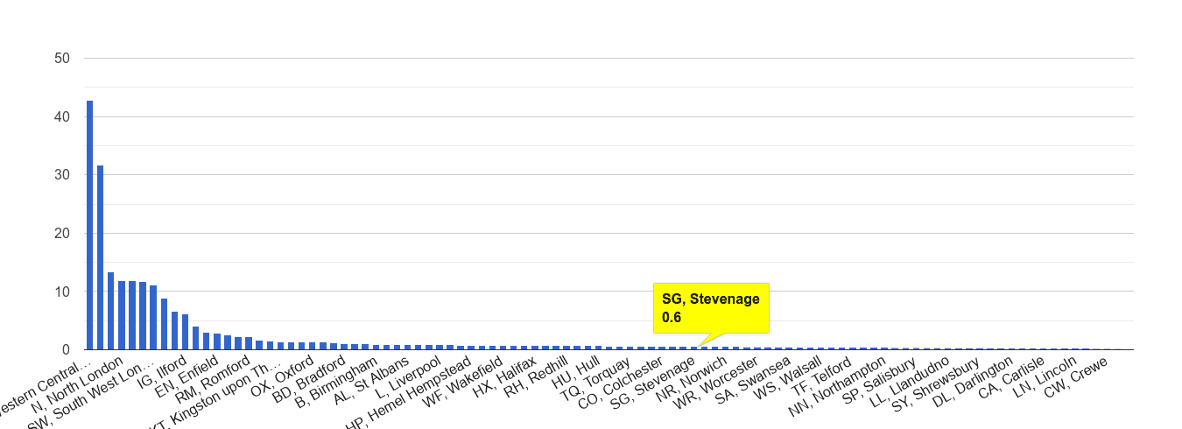1182x429 pixels.
Task: Click the SG, Stevenage 0.6 yellow tooltip
Action: click(711, 308)
